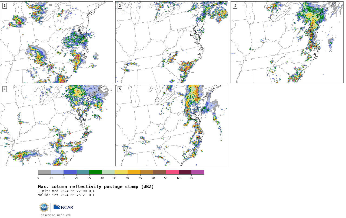Screen dimensions: 346x218
Task: Click the colorbar tick label 5
Action: 38,178
